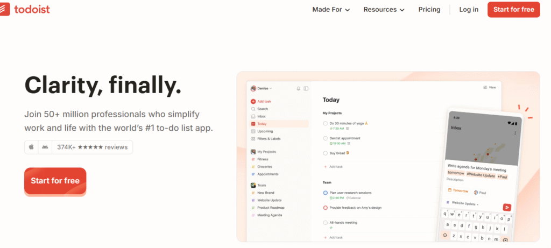Open the Denise account dropdown chevron
Screen dimensions: 551x248
(271, 89)
